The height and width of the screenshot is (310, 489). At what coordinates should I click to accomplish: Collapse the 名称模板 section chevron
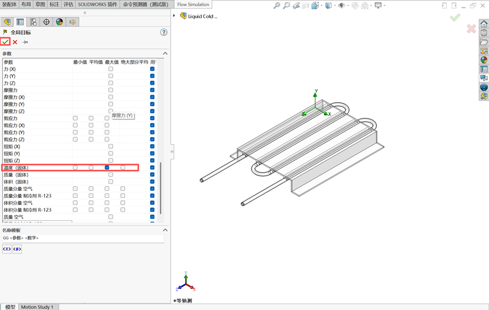pyautogui.click(x=165, y=230)
